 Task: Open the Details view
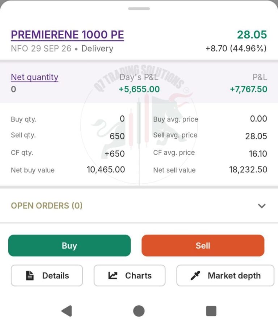(x=47, y=275)
